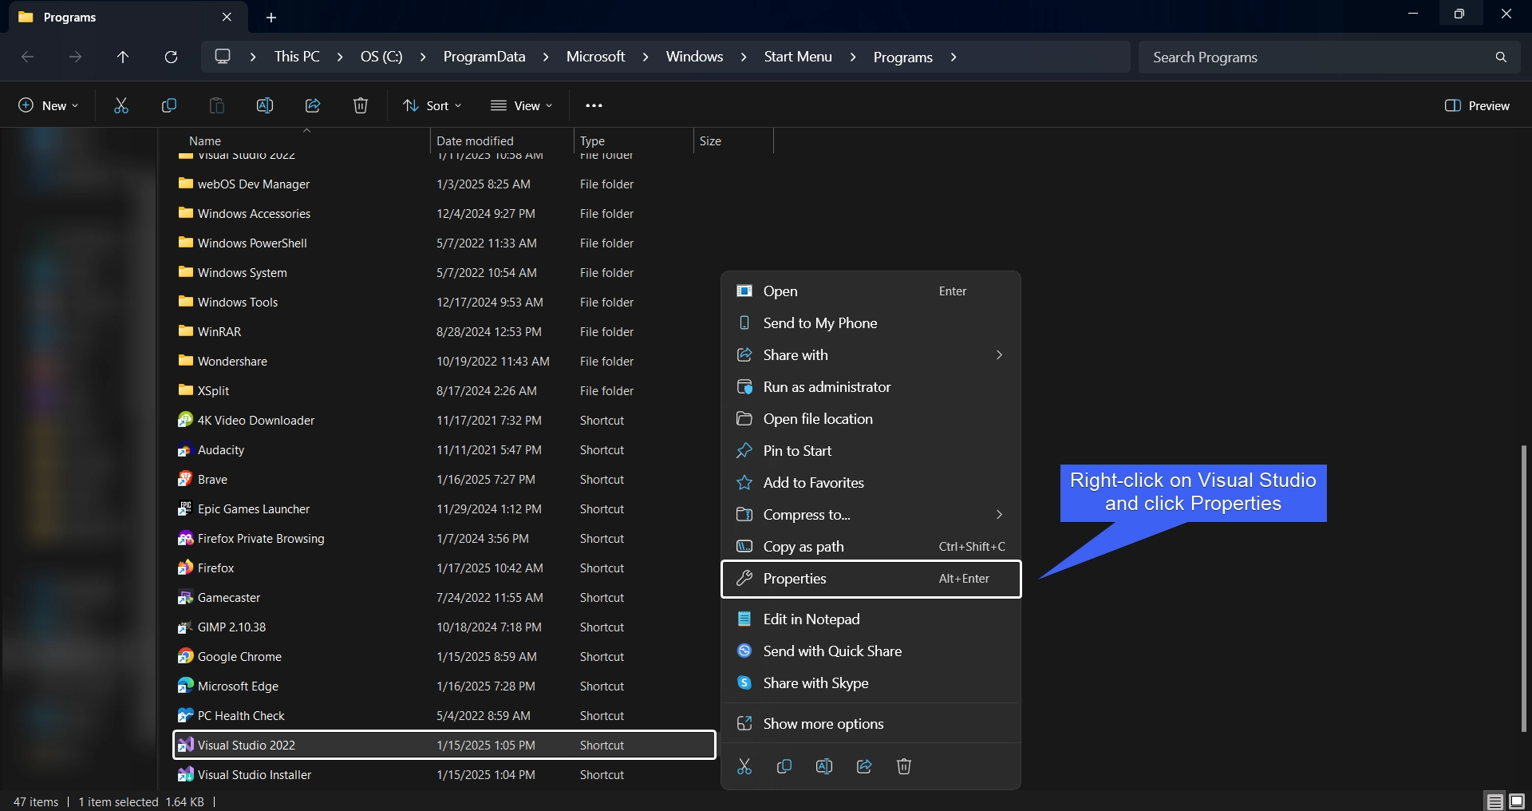Image resolution: width=1532 pixels, height=811 pixels.
Task: Expand the Share with submenu
Action: click(999, 355)
